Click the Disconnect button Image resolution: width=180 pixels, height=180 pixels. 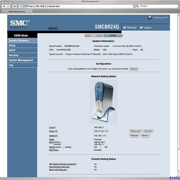136,131
